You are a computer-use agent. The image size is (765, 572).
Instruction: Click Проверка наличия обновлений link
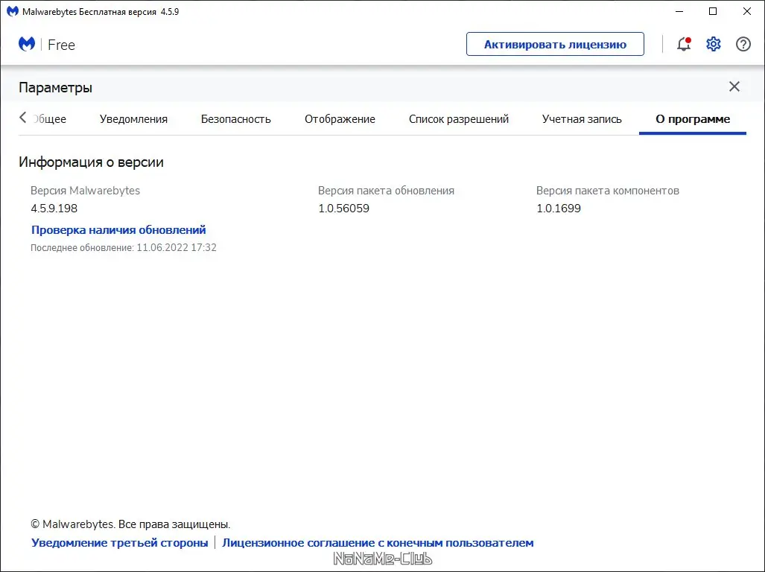pos(118,229)
